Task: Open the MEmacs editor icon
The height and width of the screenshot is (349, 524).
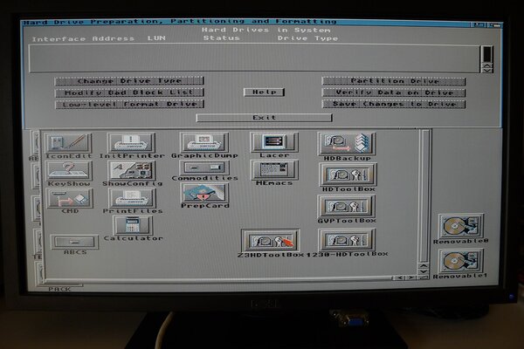Action: (273, 169)
